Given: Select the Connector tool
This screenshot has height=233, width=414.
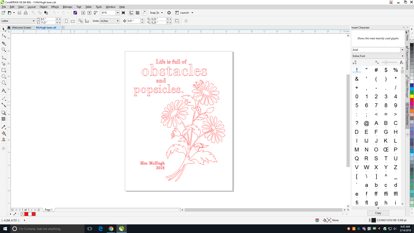Looking at the screenshot, I should pos(4,105).
